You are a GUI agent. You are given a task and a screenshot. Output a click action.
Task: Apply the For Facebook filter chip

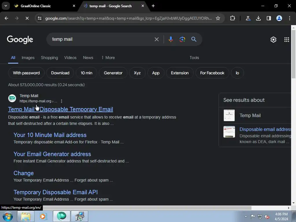click(212, 73)
